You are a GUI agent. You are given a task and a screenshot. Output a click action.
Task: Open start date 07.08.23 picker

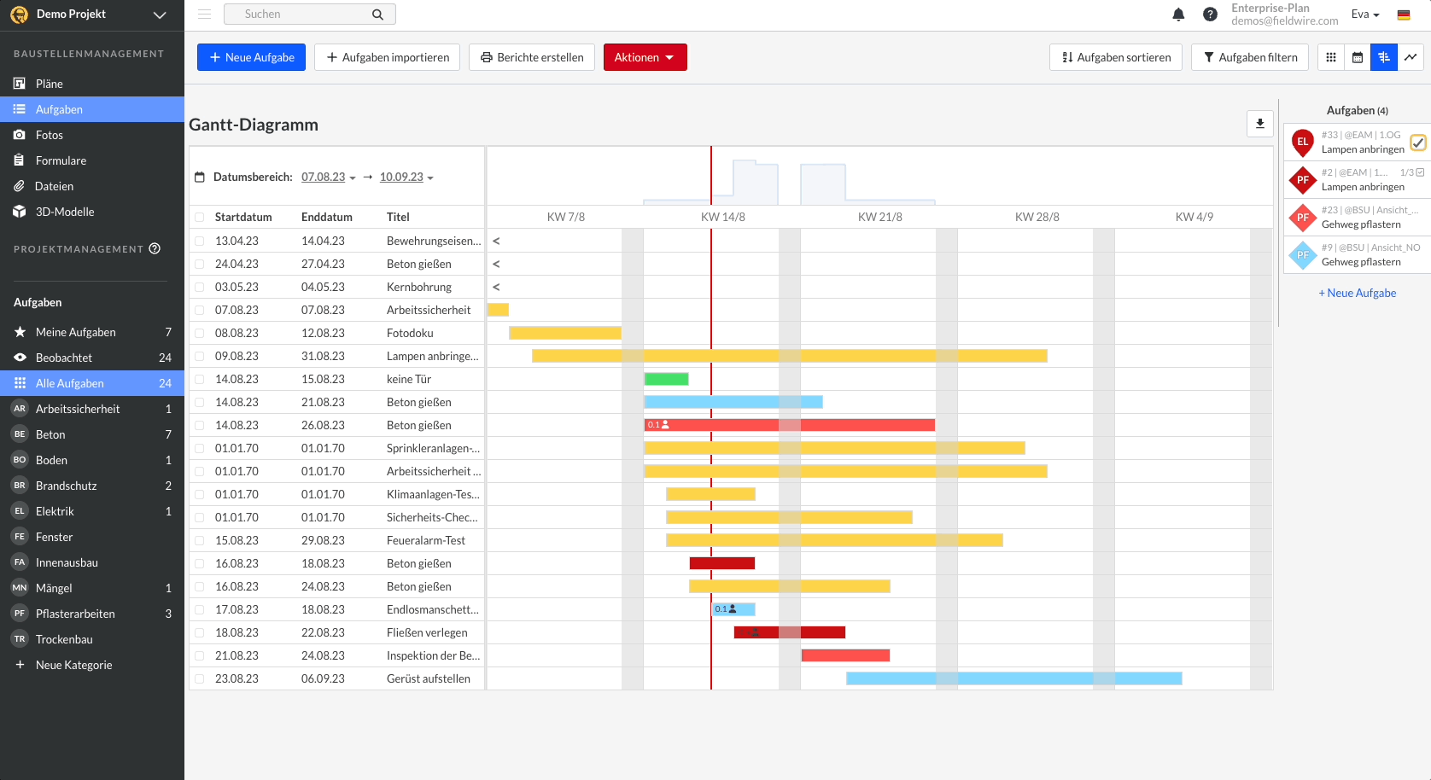coord(327,178)
